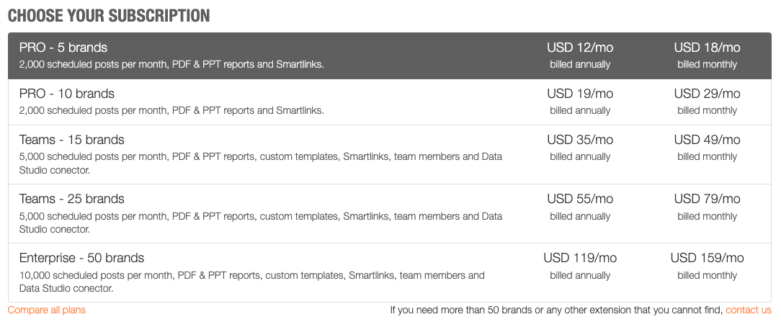Pick USD 19/mo billed annually option

(x=580, y=101)
